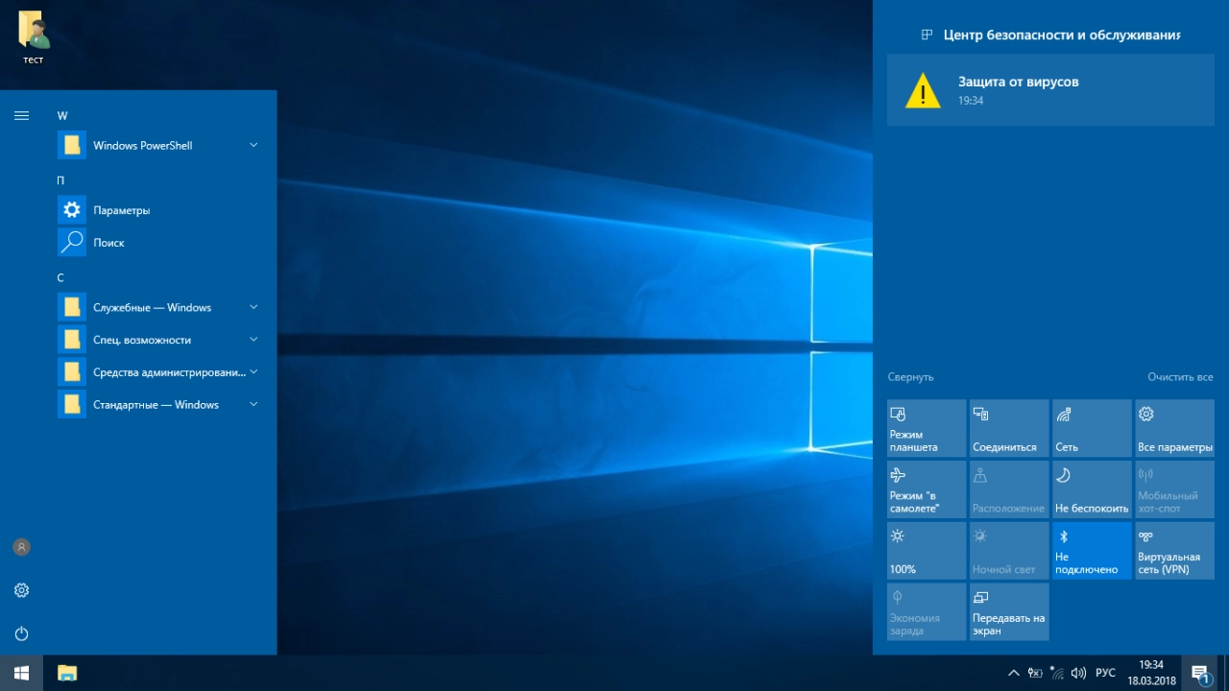Switch the РУС input language indicator
Image resolution: width=1229 pixels, height=691 pixels.
pyautogui.click(x=1106, y=673)
